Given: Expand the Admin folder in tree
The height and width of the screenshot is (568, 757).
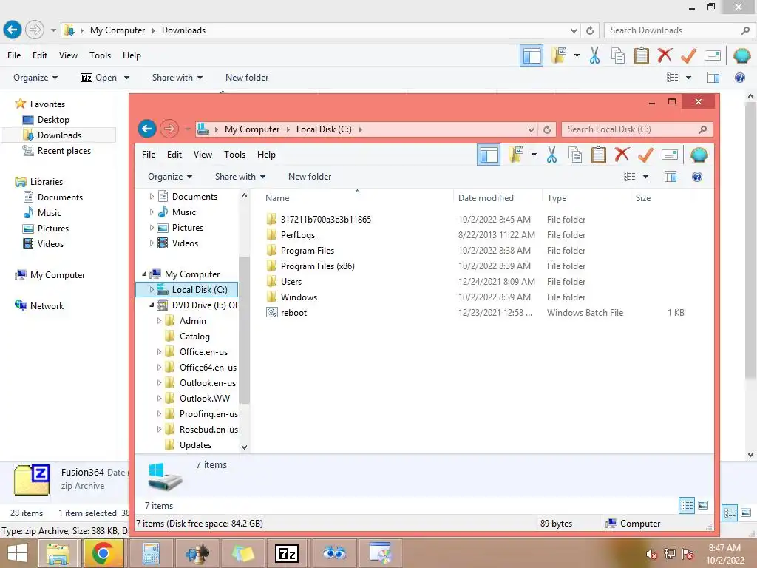Looking at the screenshot, I should click(160, 321).
